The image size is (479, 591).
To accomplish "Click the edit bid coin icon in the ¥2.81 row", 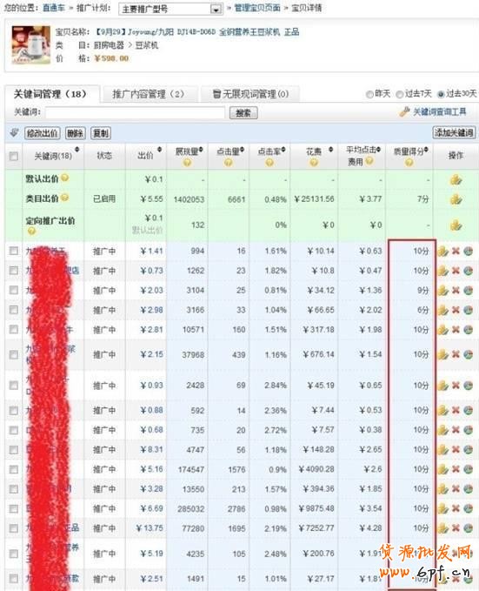I will (443, 329).
